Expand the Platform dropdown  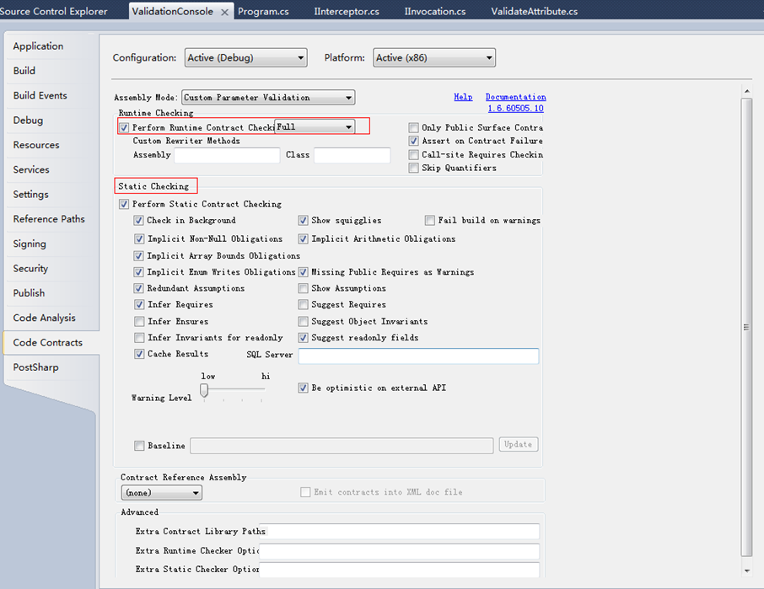[433, 58]
